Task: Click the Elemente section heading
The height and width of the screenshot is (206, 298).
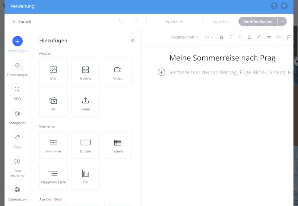Action: click(47, 126)
